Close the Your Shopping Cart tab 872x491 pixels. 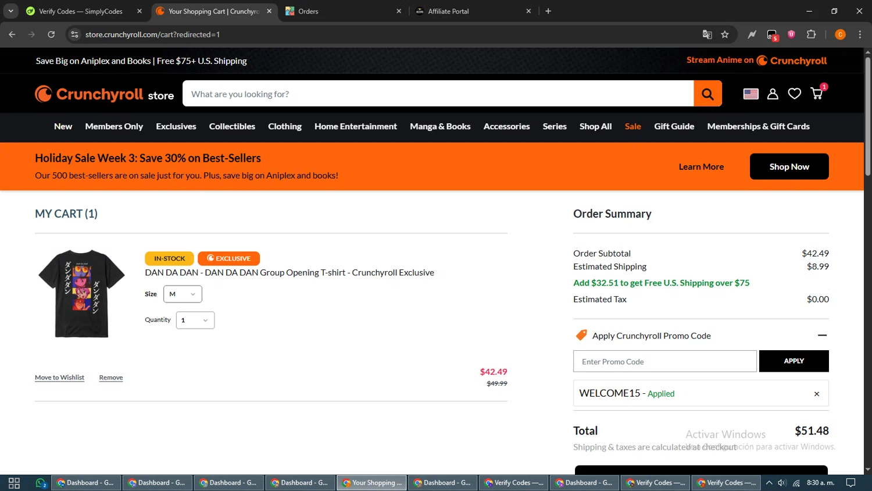click(269, 11)
